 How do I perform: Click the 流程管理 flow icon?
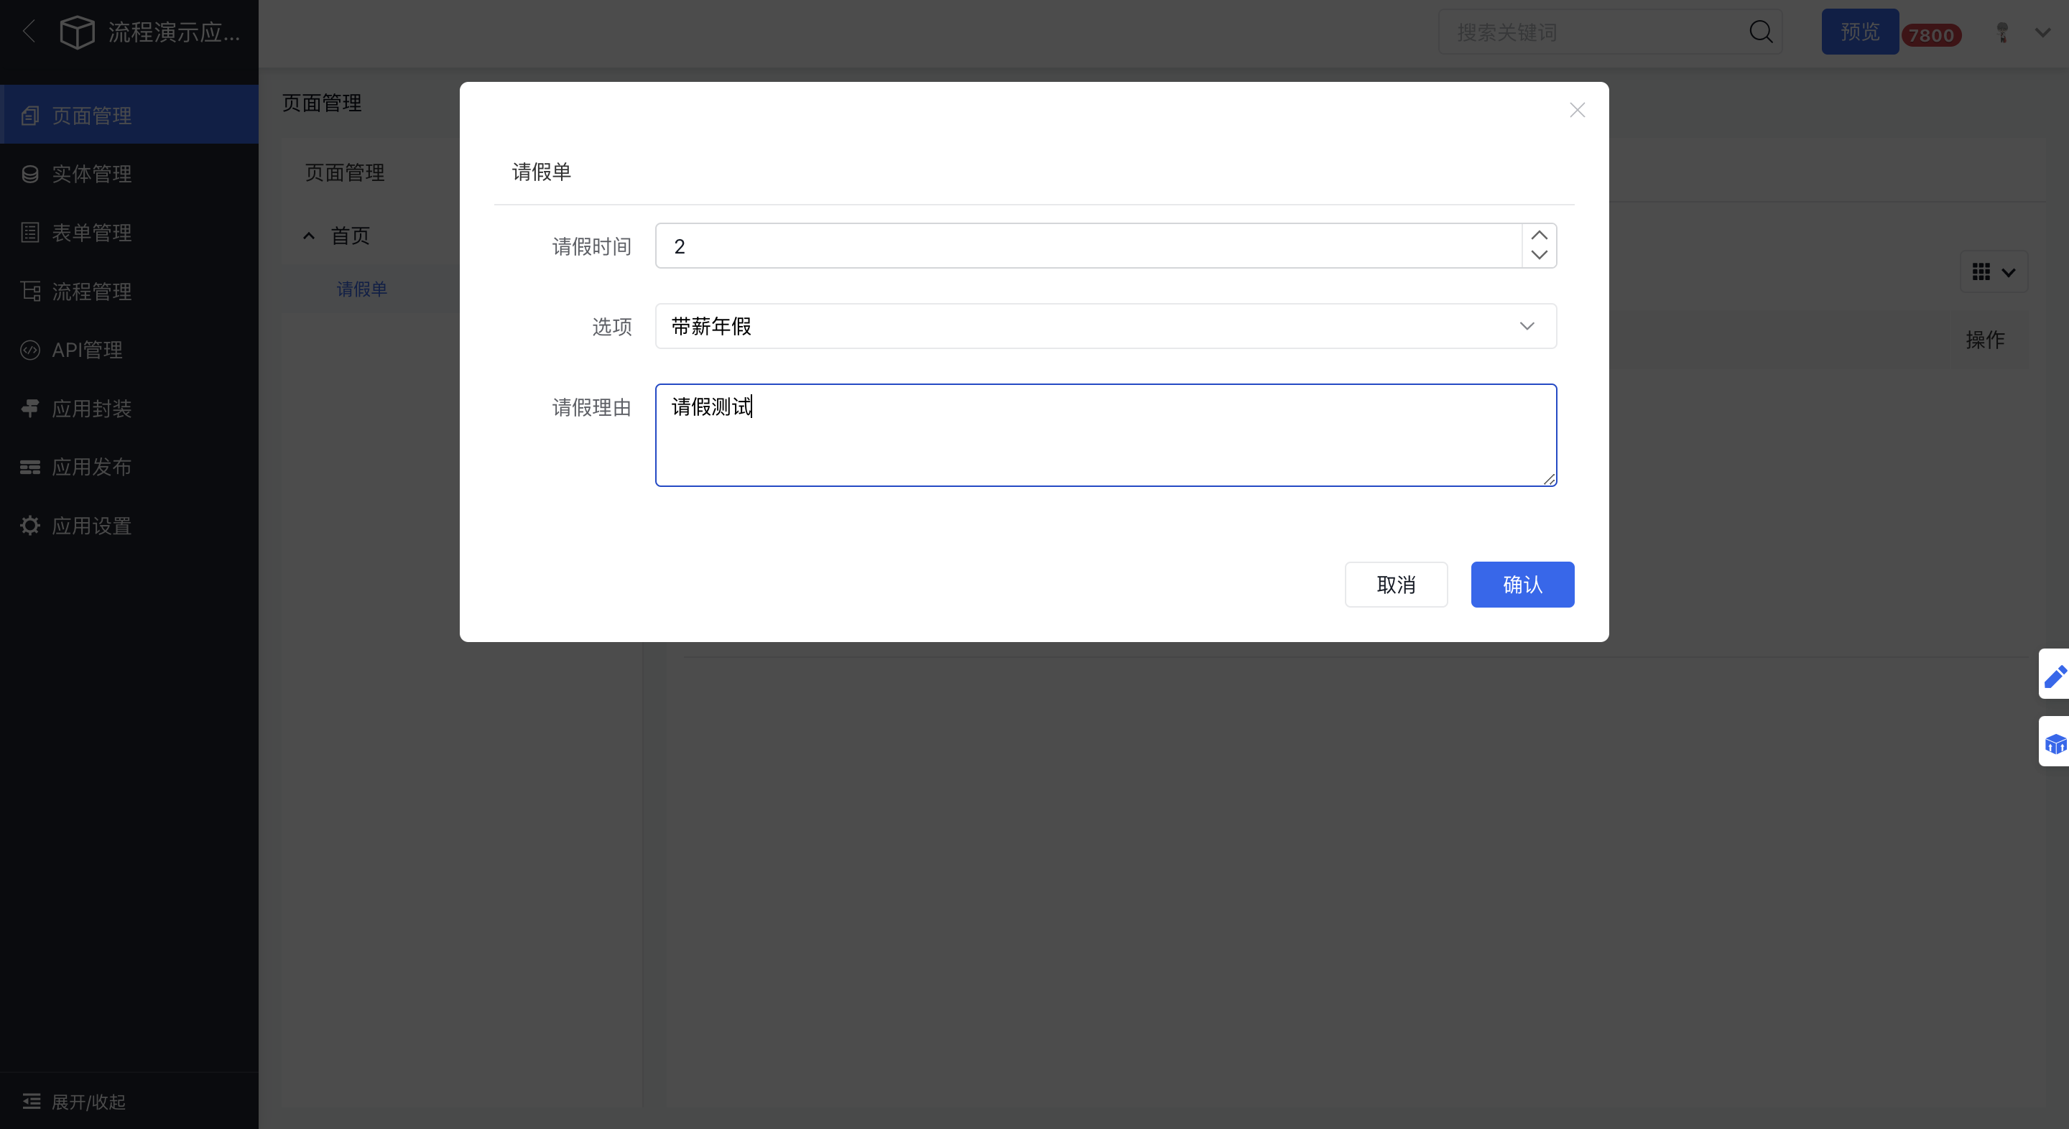click(x=29, y=291)
